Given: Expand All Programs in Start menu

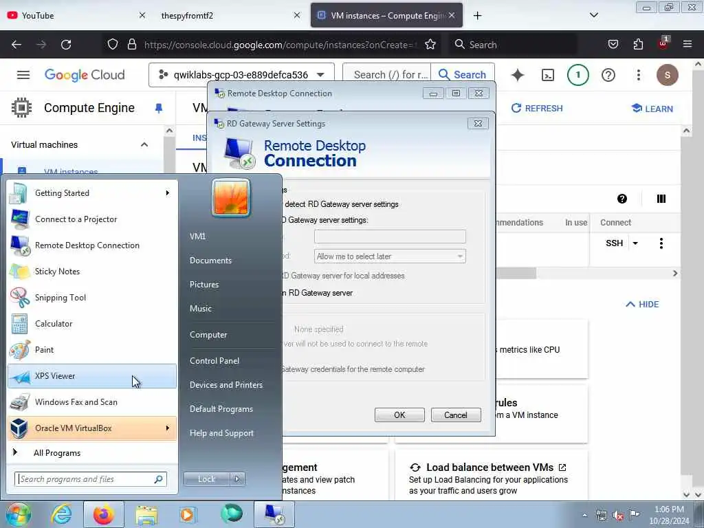Looking at the screenshot, I should [x=92, y=453].
